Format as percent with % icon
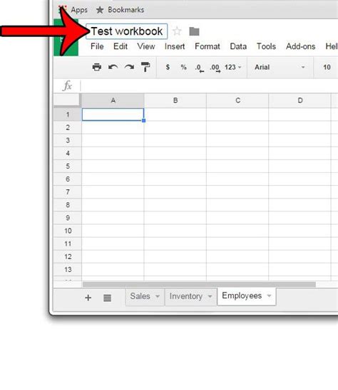Screen dimensions: 338x390 click(184, 67)
